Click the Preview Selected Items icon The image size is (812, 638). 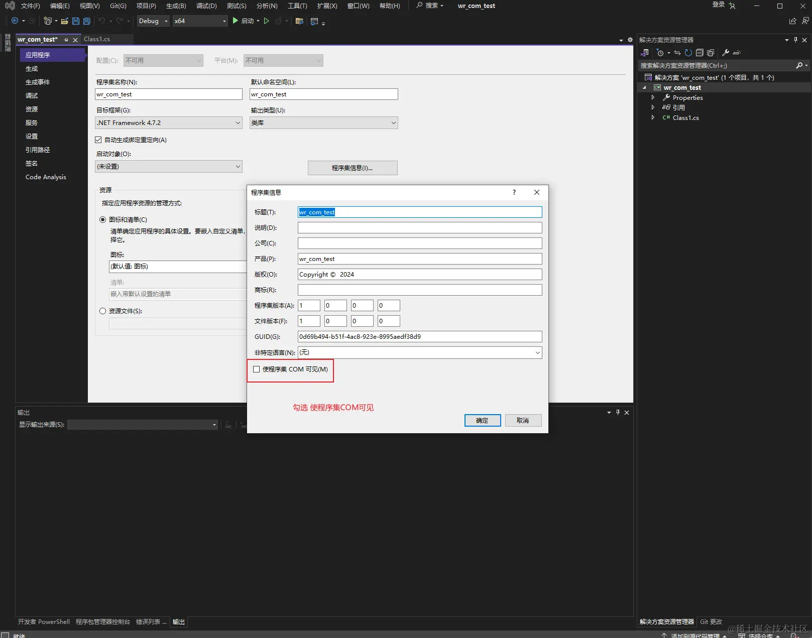737,53
